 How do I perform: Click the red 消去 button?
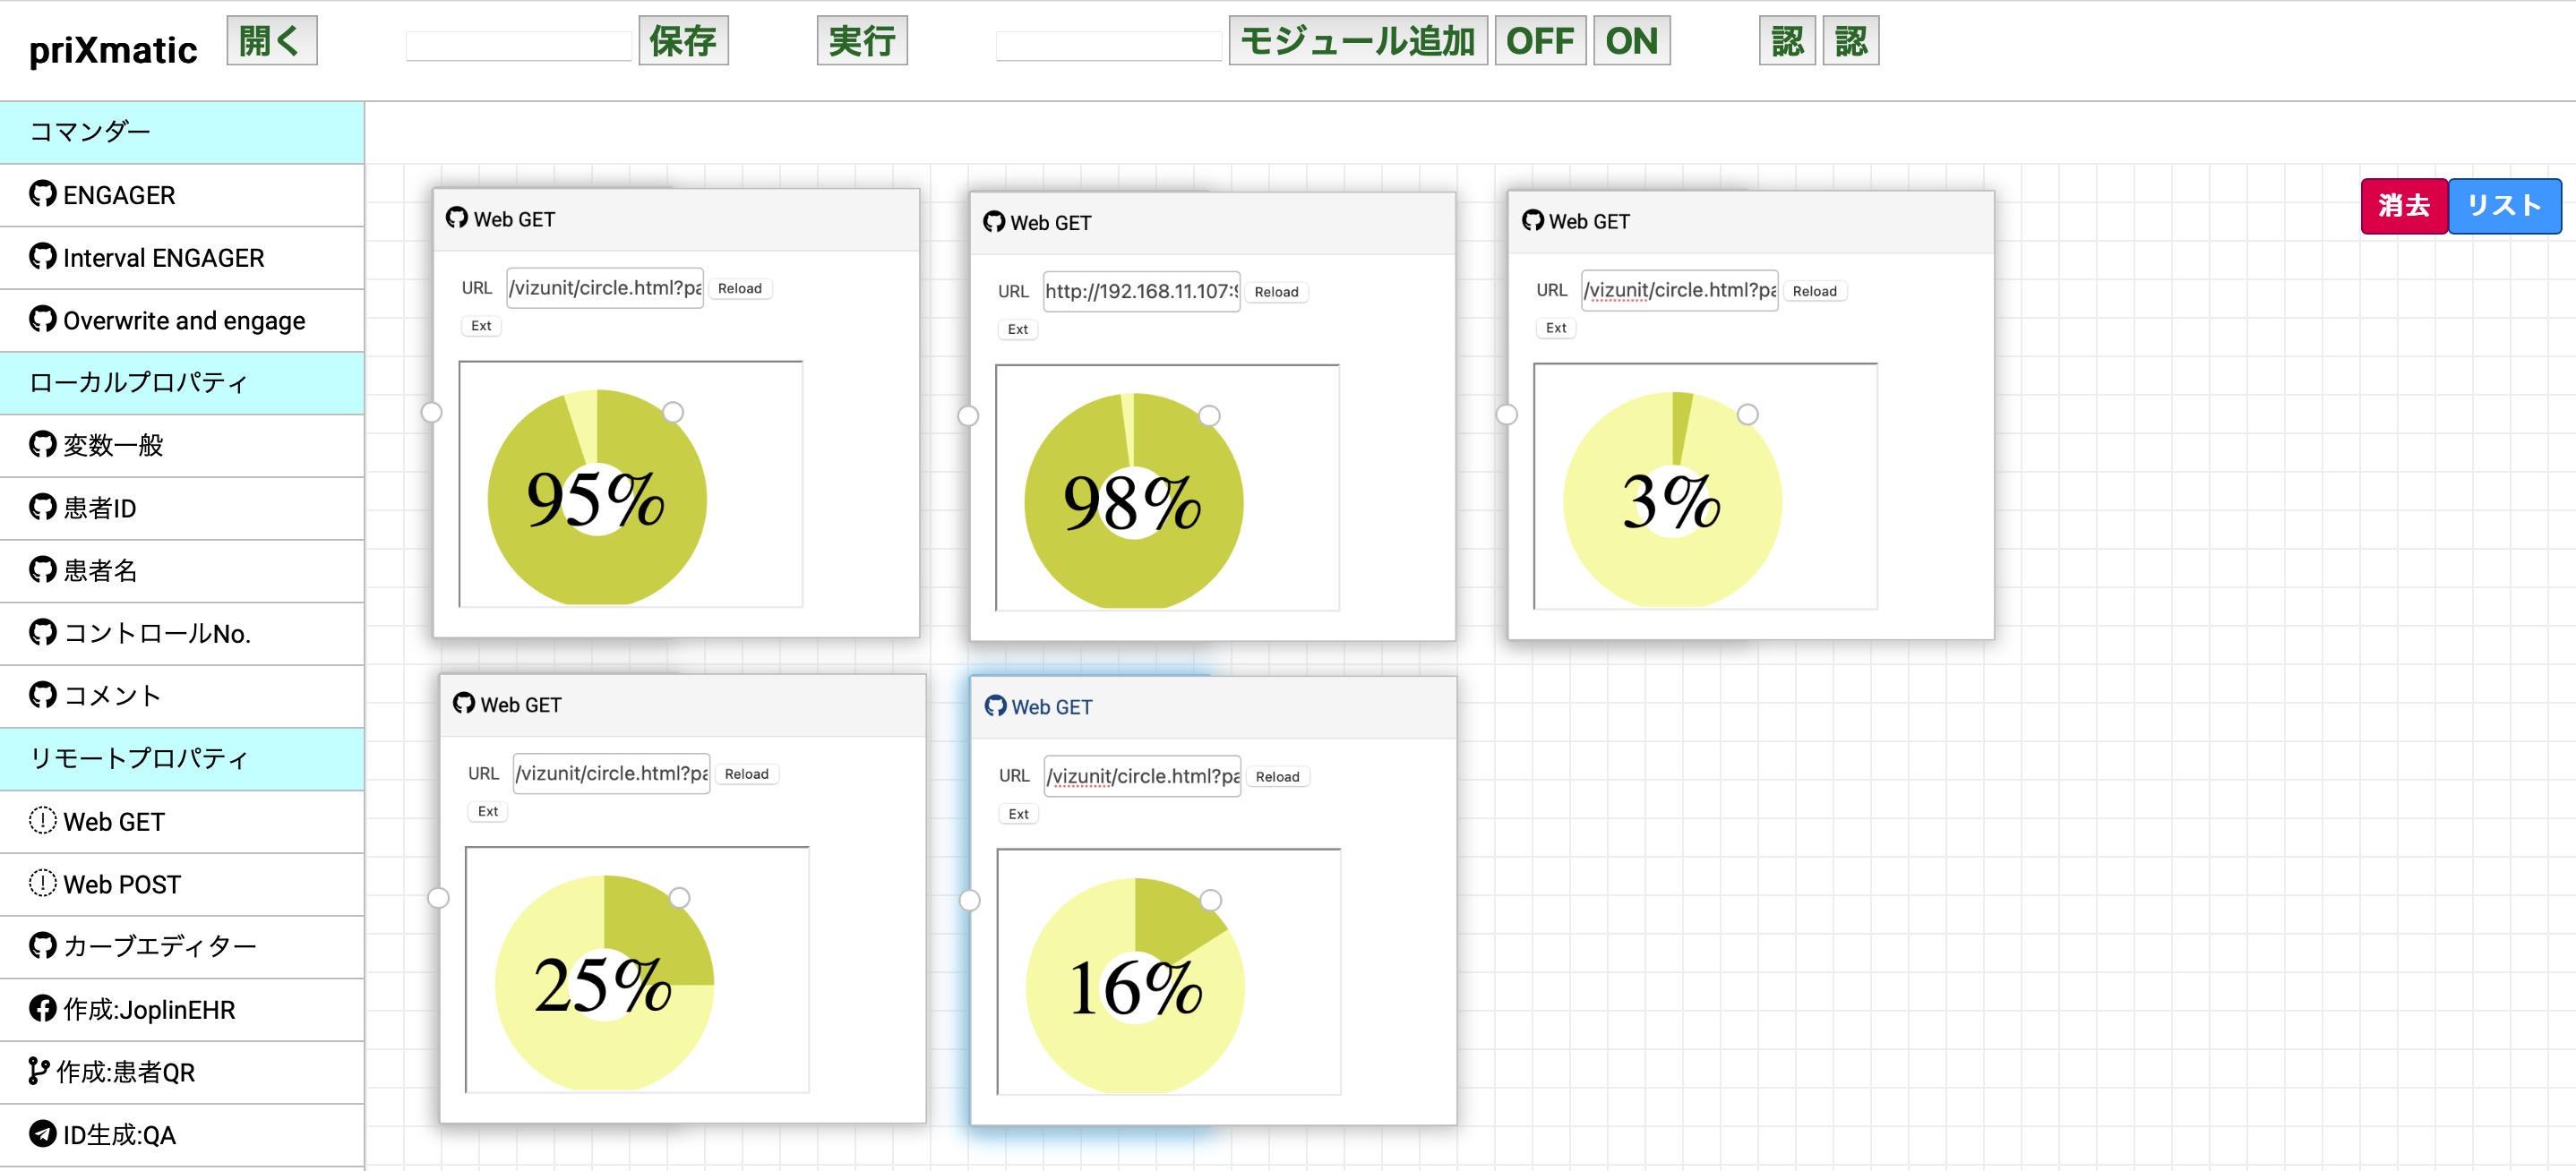pos(2404,206)
